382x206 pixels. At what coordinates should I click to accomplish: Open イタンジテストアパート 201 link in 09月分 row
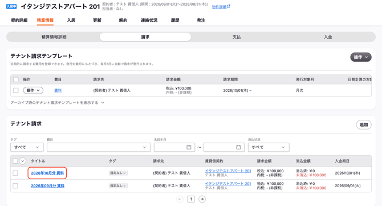tap(228, 184)
